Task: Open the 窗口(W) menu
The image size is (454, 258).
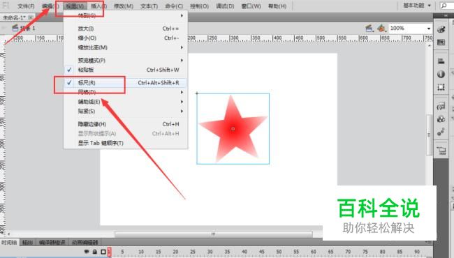Action: [x=251, y=6]
